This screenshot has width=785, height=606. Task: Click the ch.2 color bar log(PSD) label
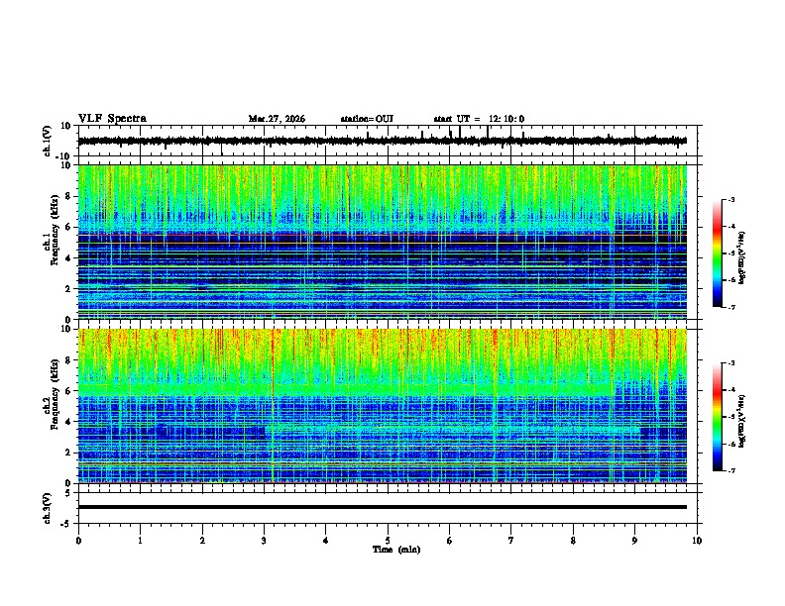click(x=741, y=421)
